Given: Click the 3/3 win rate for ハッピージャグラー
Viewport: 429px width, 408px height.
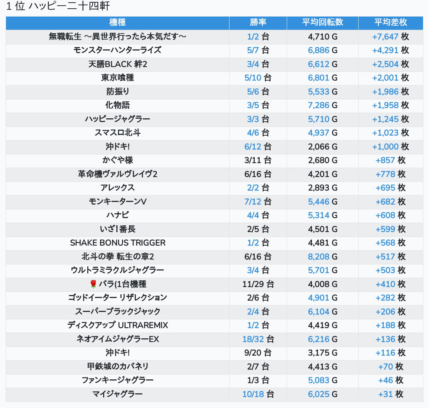Looking at the screenshot, I should click(253, 119).
